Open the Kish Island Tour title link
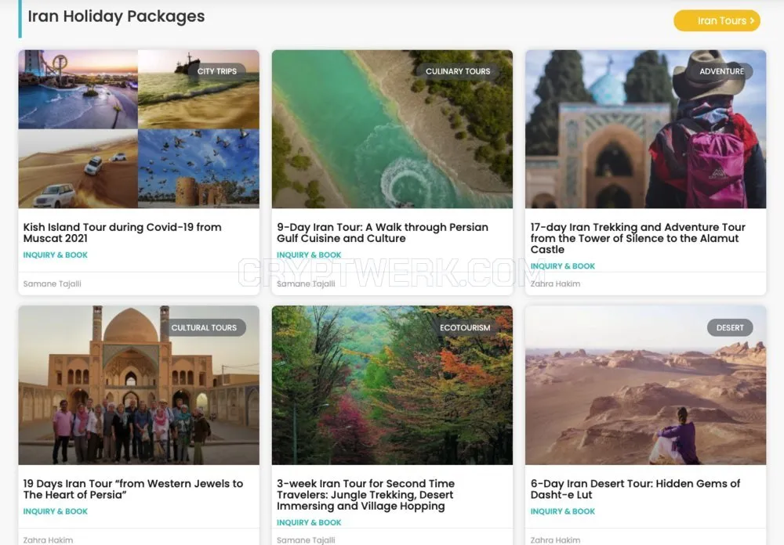 [122, 233]
